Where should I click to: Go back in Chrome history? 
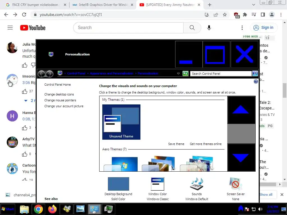pyautogui.click(x=6, y=15)
